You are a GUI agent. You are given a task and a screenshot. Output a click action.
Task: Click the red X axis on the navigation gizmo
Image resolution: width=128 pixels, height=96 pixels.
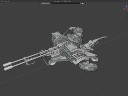point(127,9)
